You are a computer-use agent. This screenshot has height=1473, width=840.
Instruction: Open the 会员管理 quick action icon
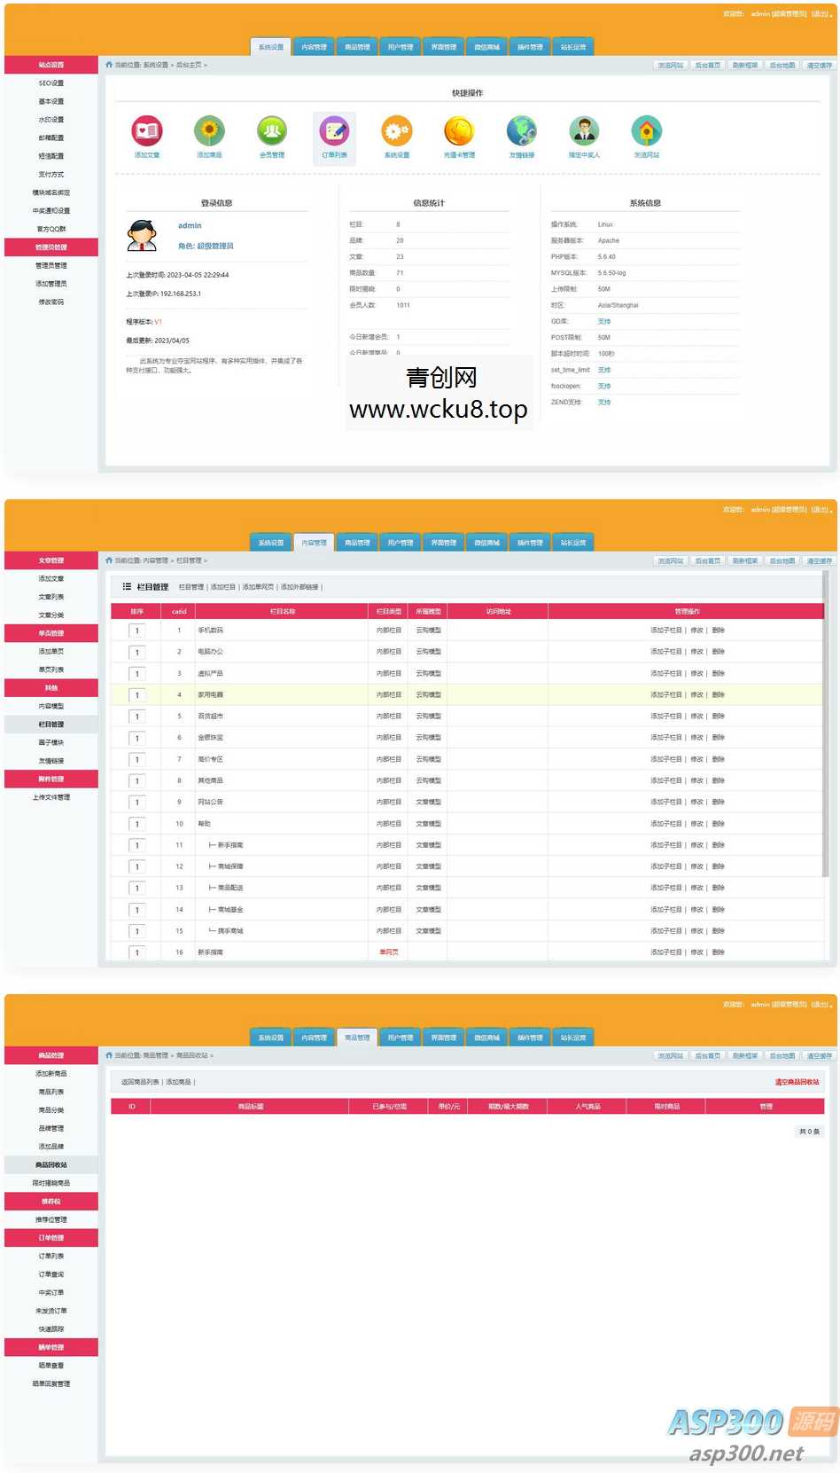[x=272, y=131]
